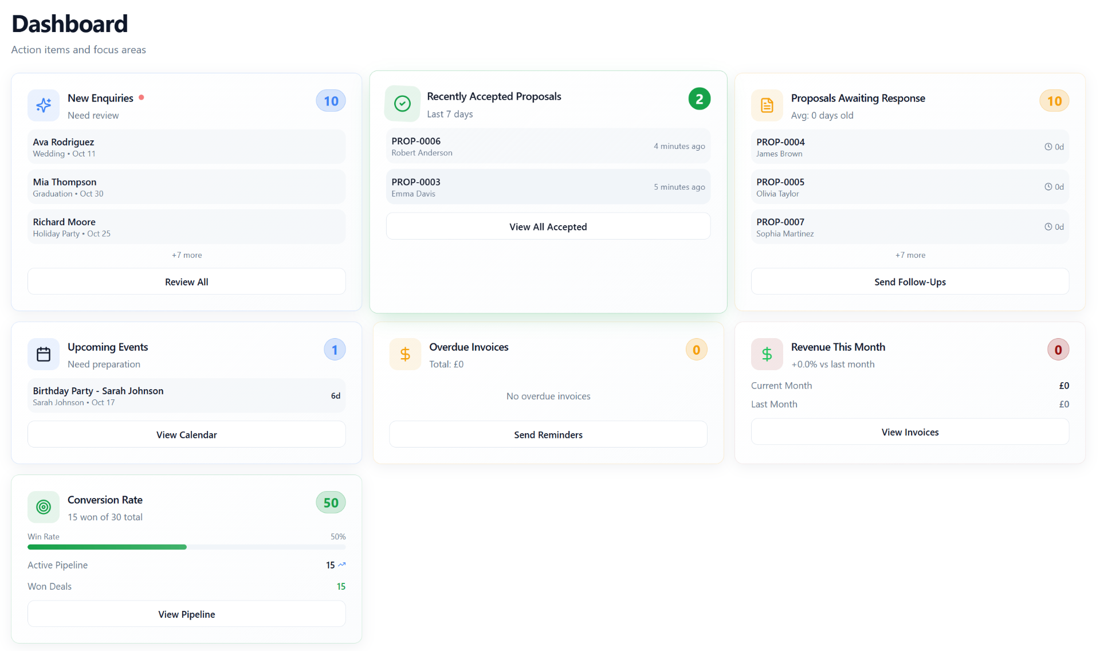Viewport: 1100px width, 651px height.
Task: Click the Upcoming Events count badge 1
Action: coord(335,350)
